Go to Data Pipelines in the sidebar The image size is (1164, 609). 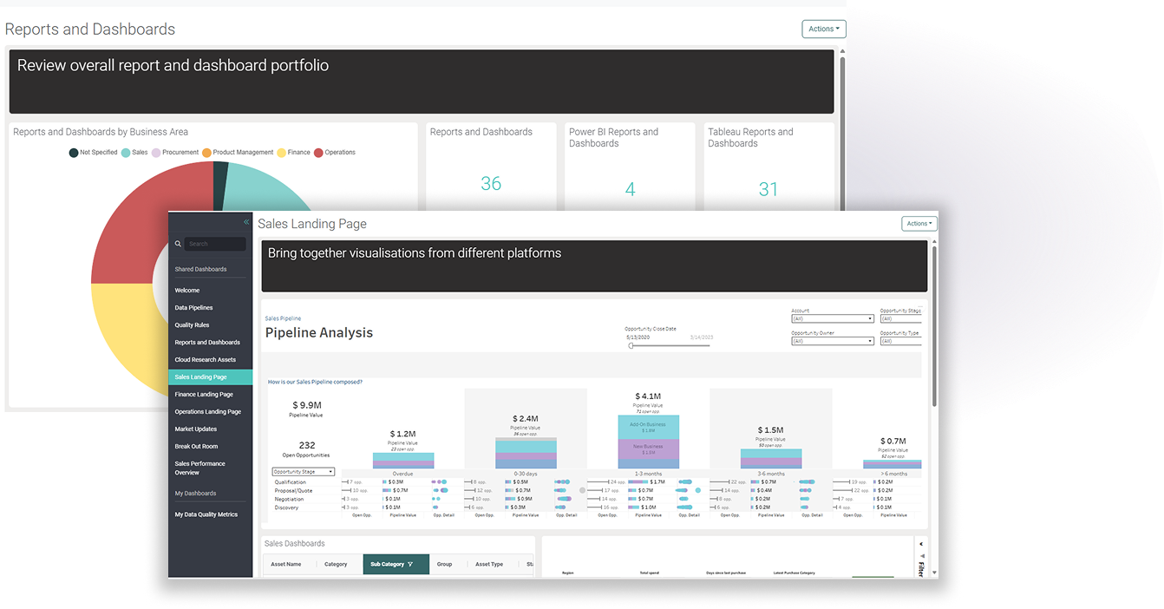[193, 308]
